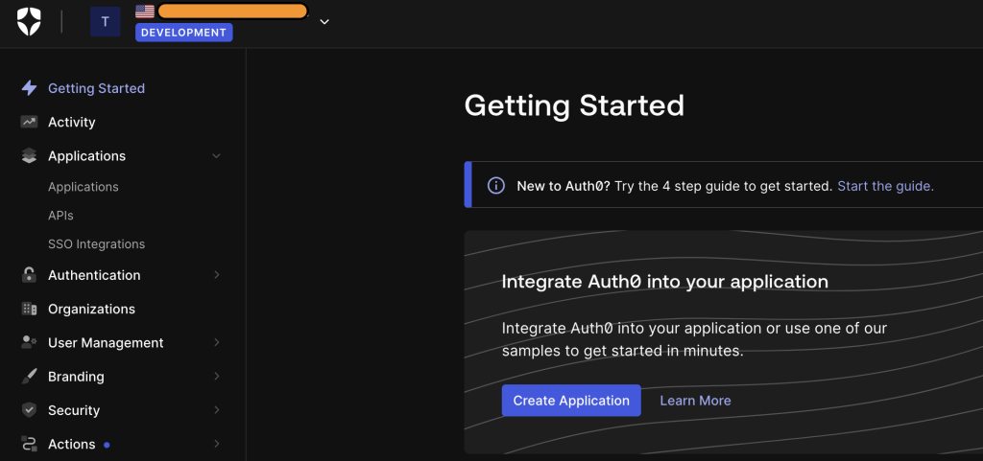Click the Actions flow icon
The image size is (983, 461).
(29, 444)
